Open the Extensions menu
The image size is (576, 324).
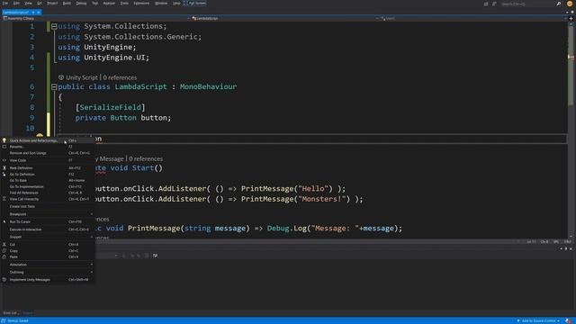tap(141, 4)
